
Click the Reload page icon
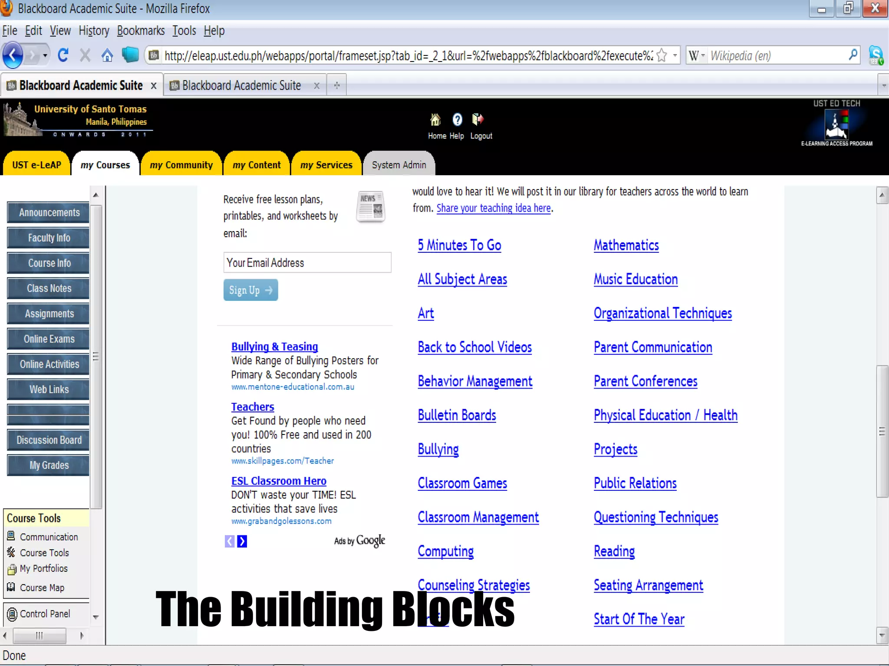pos(63,55)
